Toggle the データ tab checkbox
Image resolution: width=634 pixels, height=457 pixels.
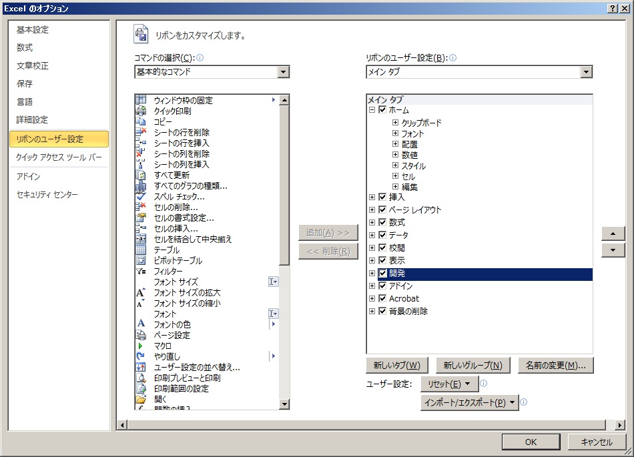click(x=382, y=235)
